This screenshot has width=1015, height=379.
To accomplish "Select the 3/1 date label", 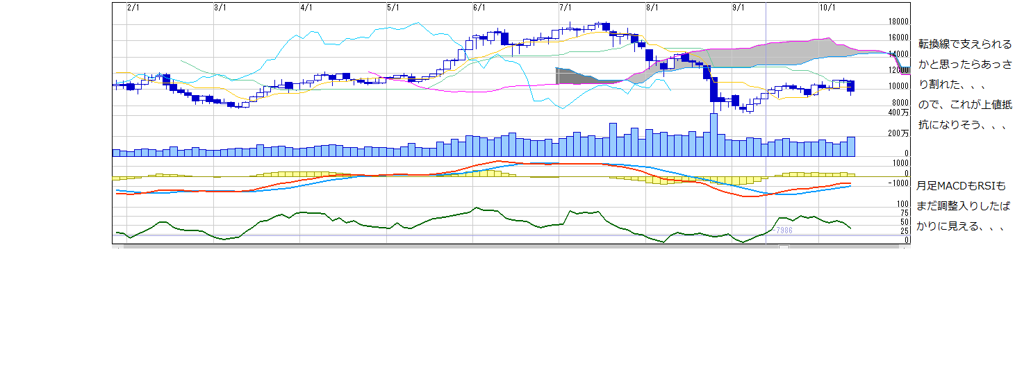I will coord(220,8).
